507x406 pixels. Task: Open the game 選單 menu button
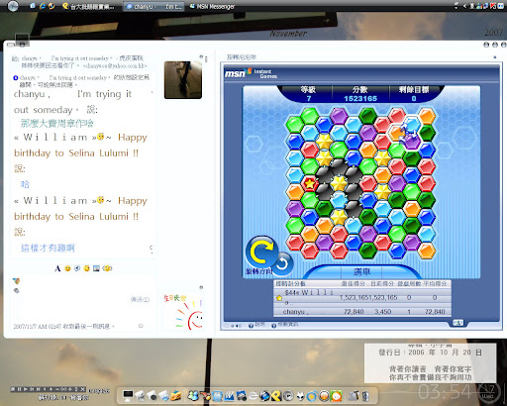[x=361, y=272]
